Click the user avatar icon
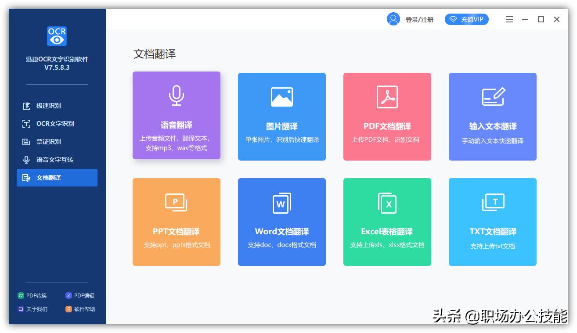 [x=393, y=19]
